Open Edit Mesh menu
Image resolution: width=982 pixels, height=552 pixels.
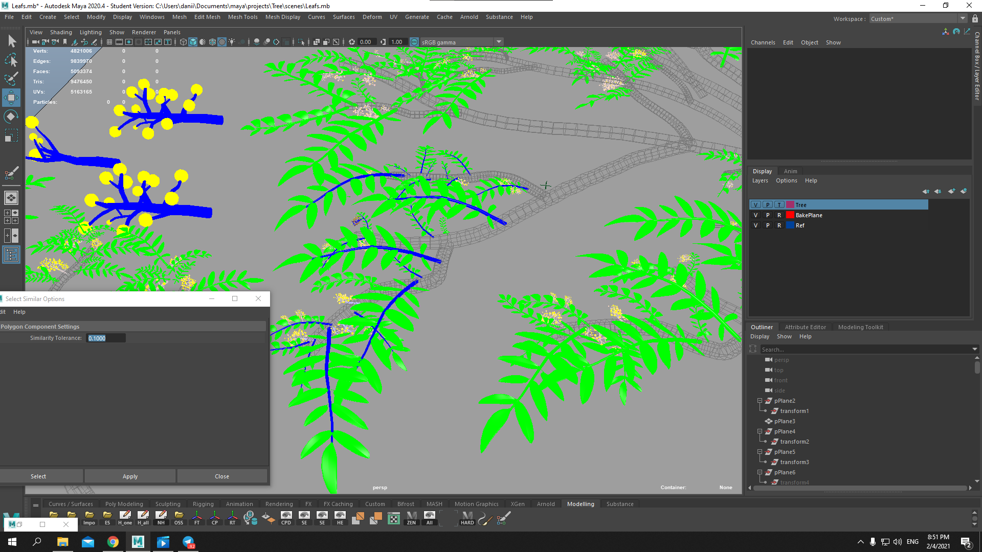[207, 17]
